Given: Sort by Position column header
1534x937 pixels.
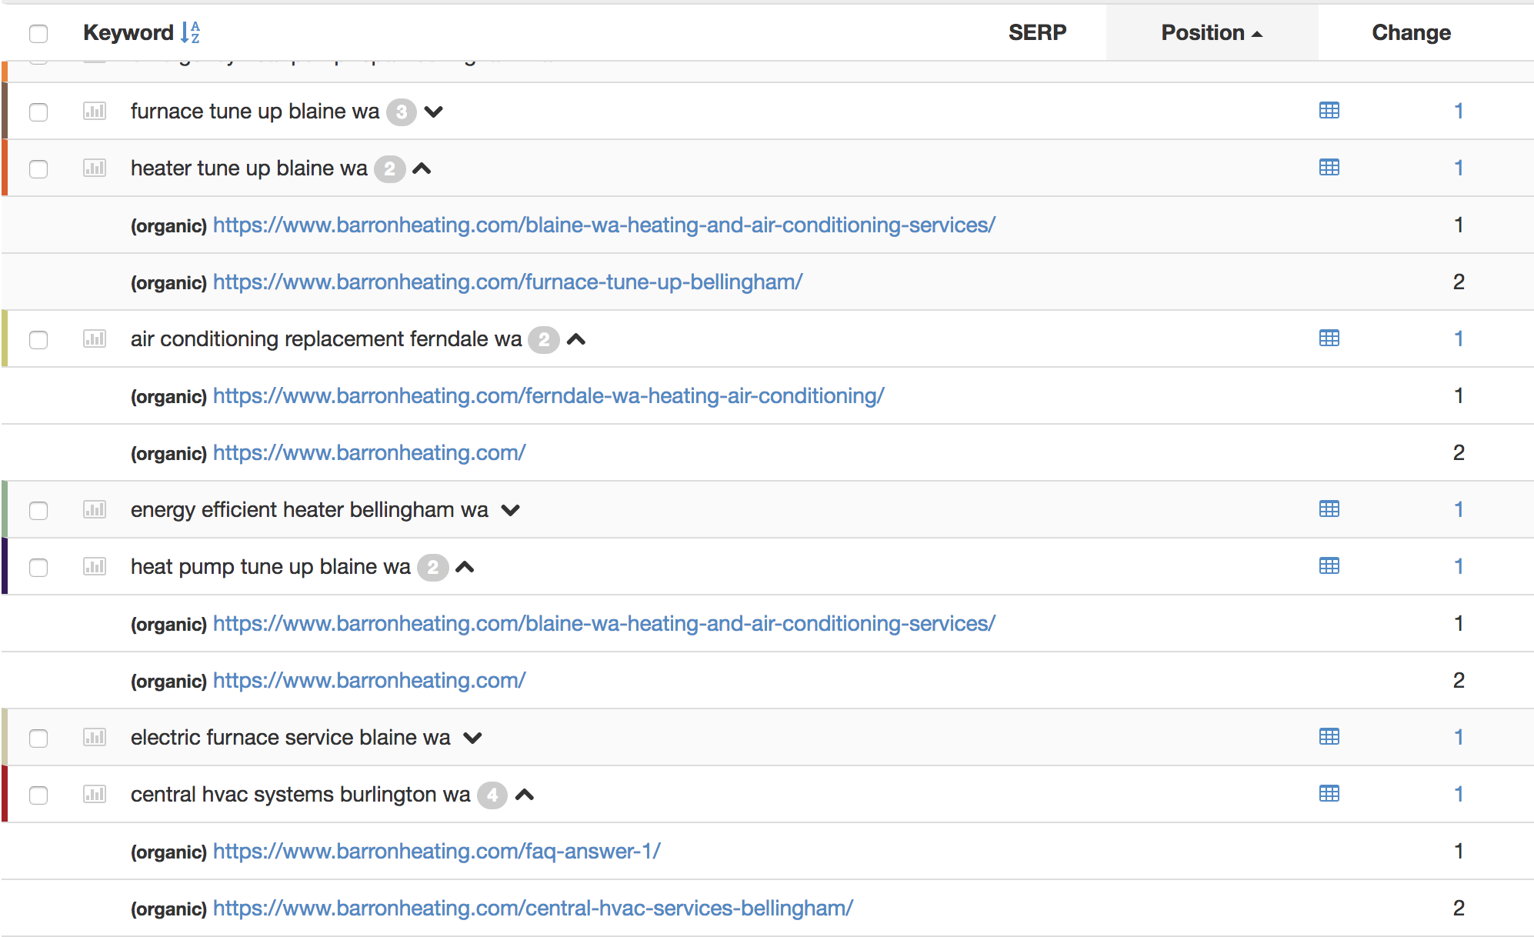Looking at the screenshot, I should [x=1211, y=32].
